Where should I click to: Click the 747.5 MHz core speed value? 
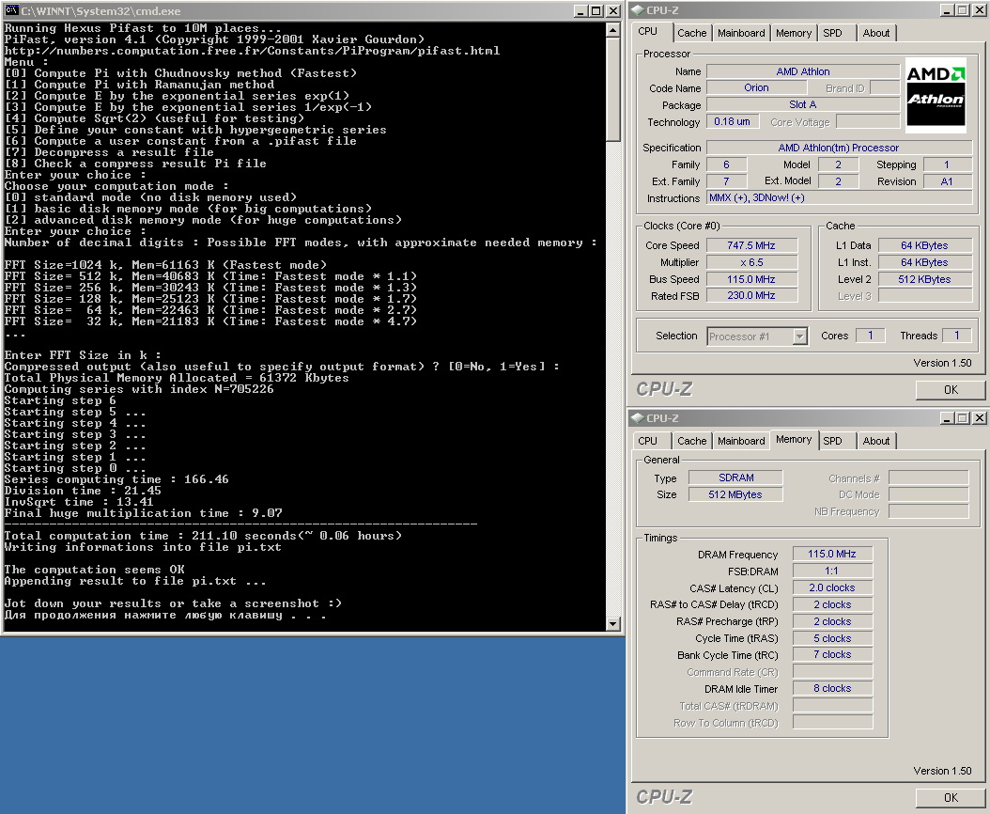click(750, 245)
